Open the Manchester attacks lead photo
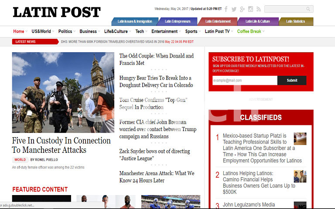 (x=63, y=92)
